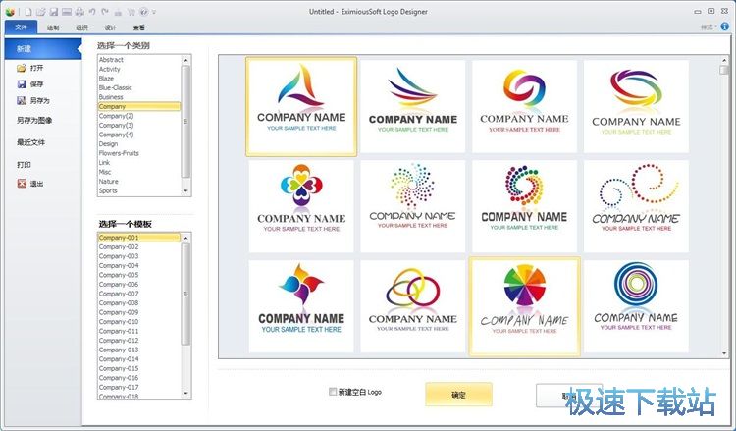Click the Undo arrow icon

coord(92,12)
